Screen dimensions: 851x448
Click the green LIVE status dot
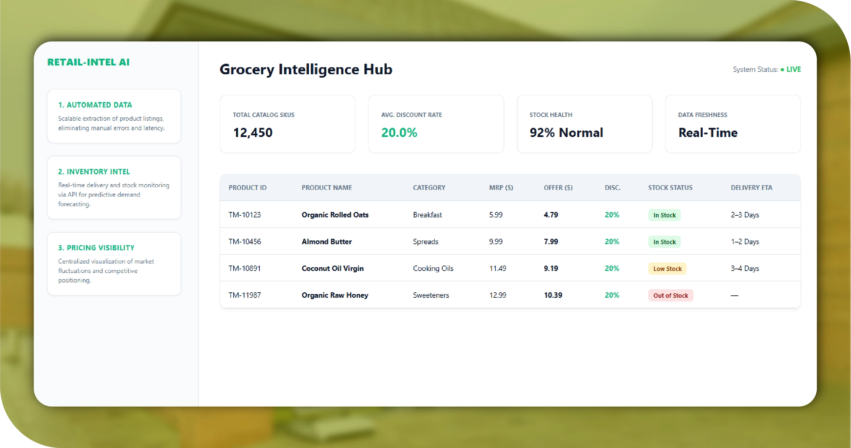(x=782, y=70)
